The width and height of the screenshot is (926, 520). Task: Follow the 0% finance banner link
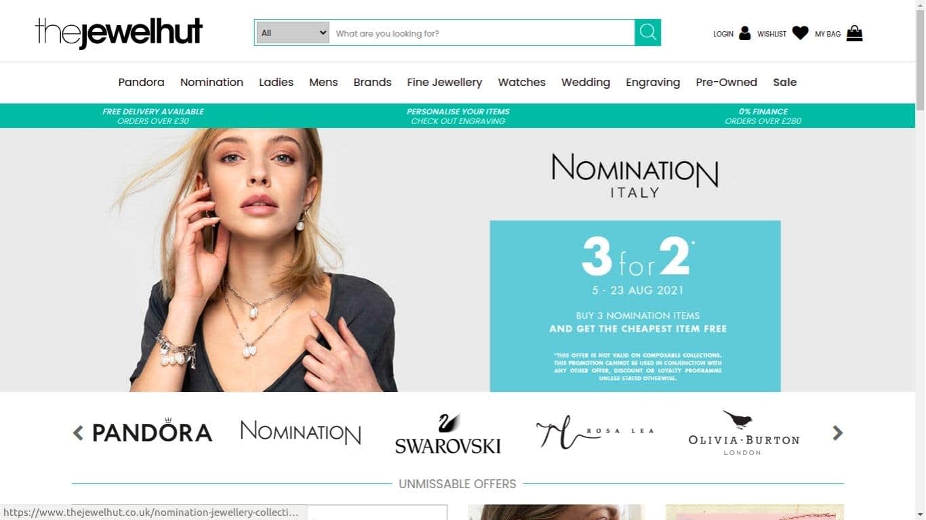pyautogui.click(x=763, y=116)
